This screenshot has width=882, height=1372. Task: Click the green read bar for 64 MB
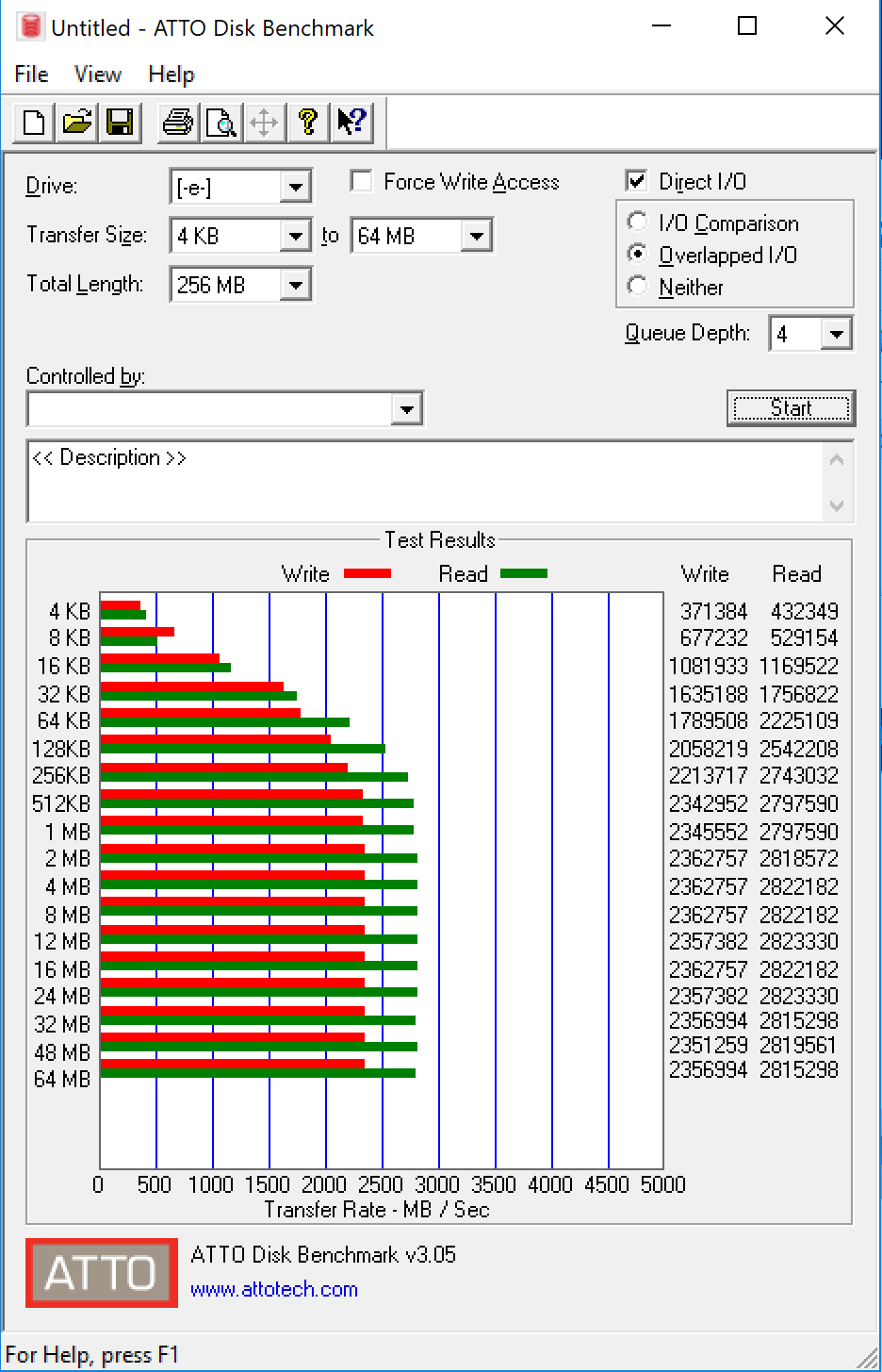[258, 1073]
